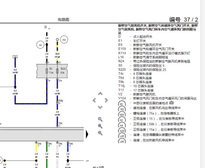Click the 2.5 gn green wire label
Image resolution: width=205 pixels, height=168 pixels.
(x=47, y=155)
